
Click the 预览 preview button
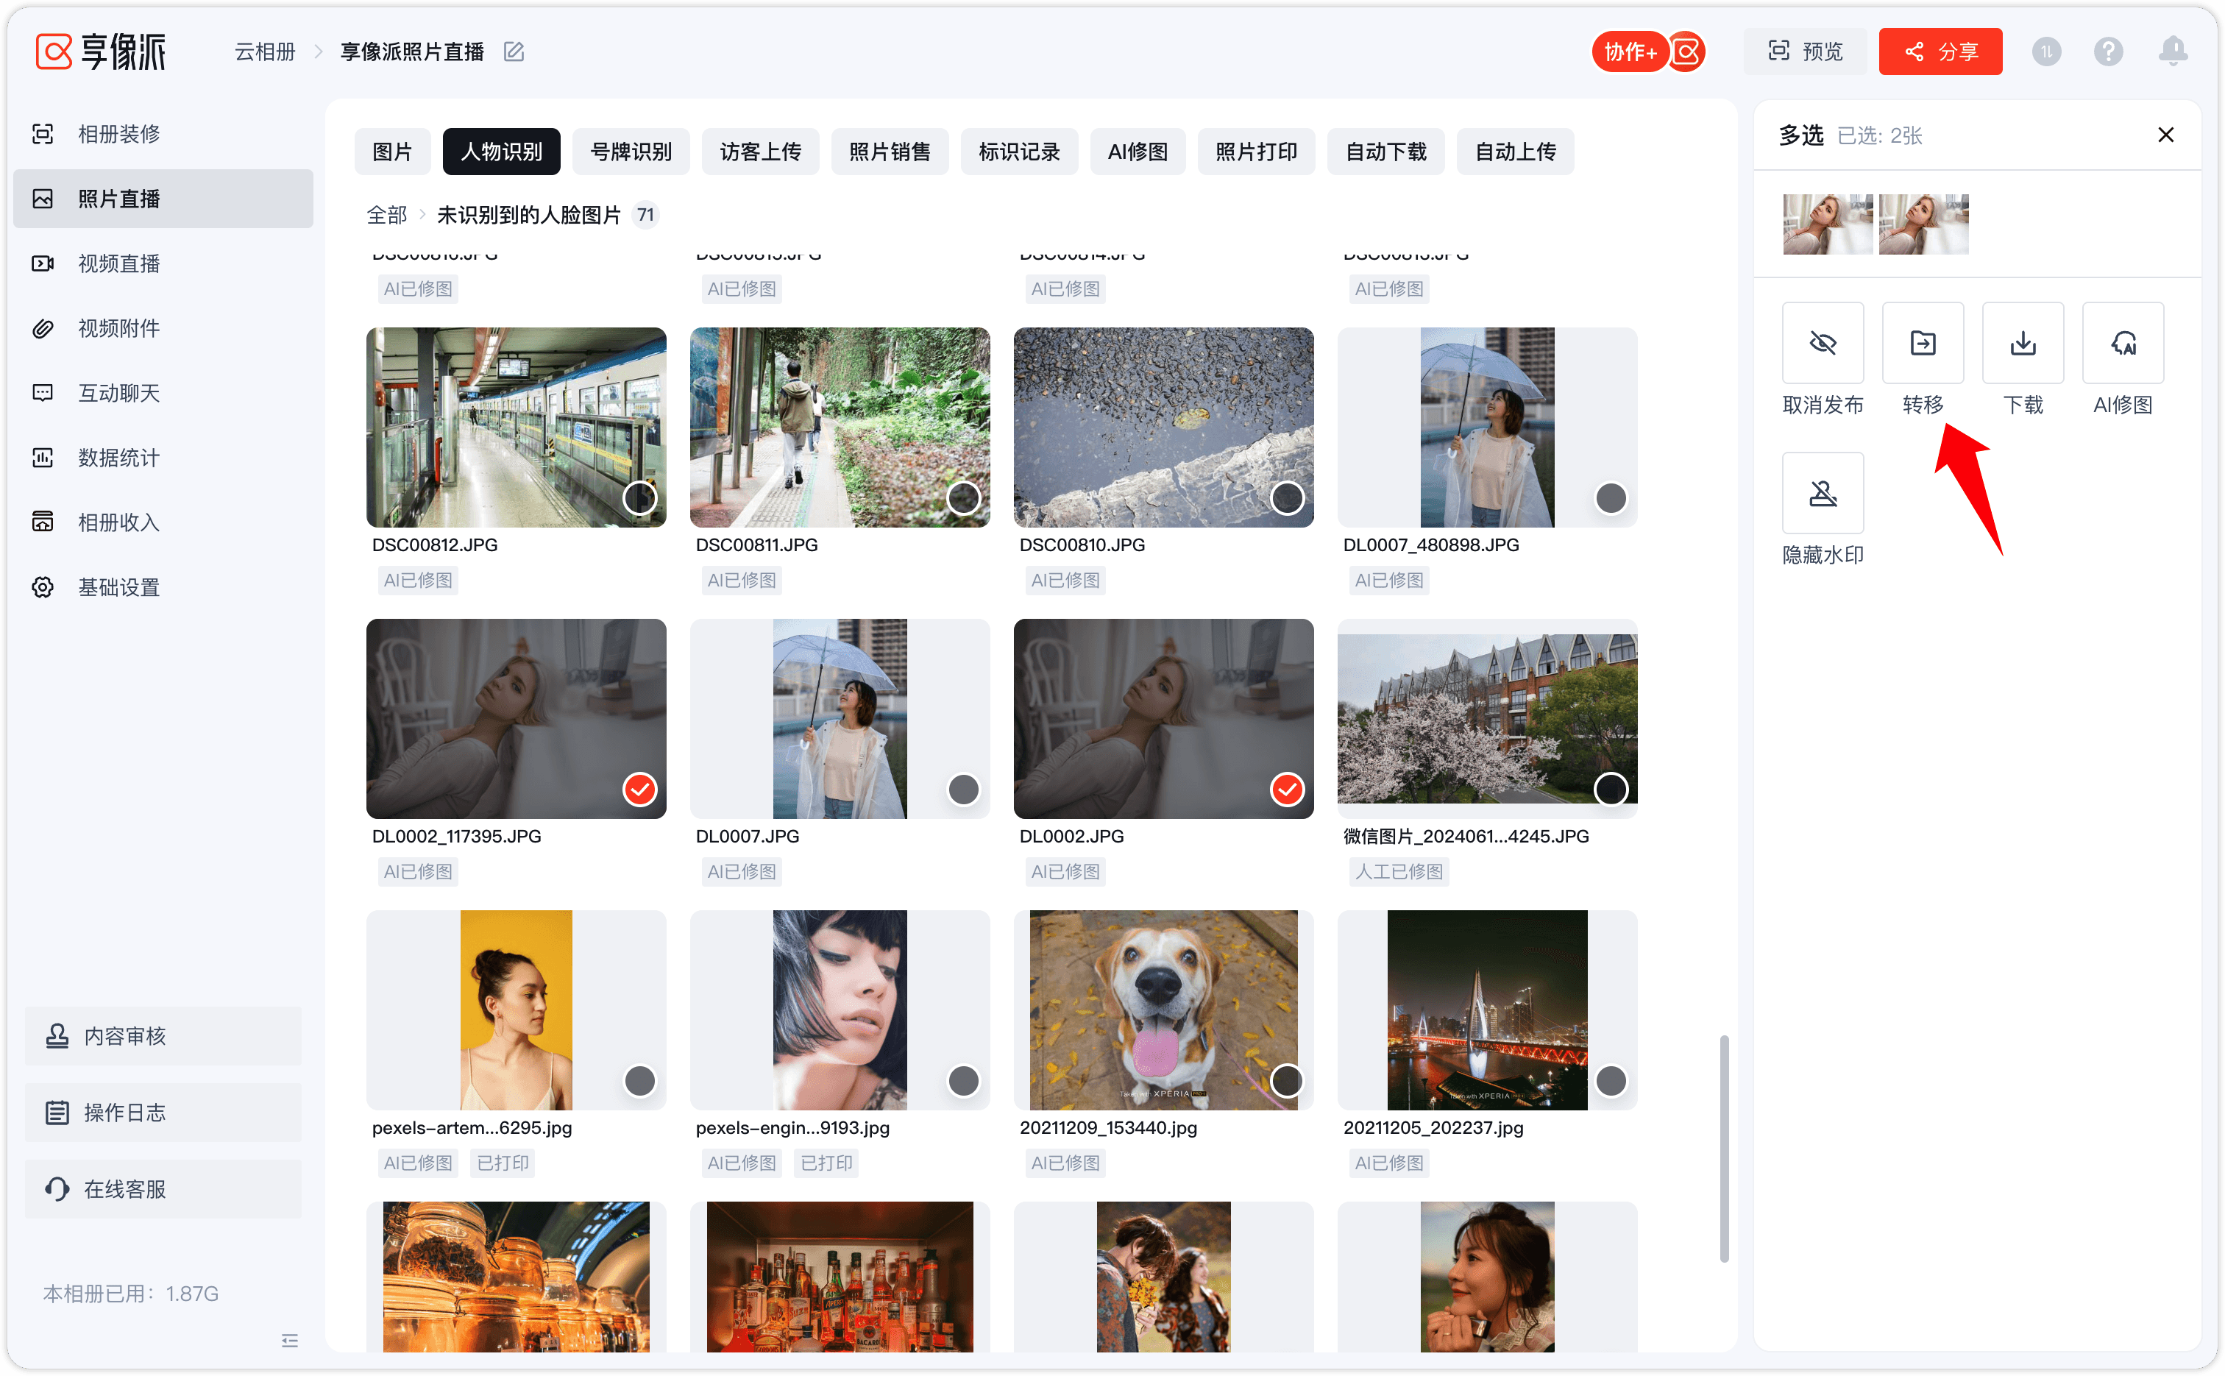tap(1805, 52)
